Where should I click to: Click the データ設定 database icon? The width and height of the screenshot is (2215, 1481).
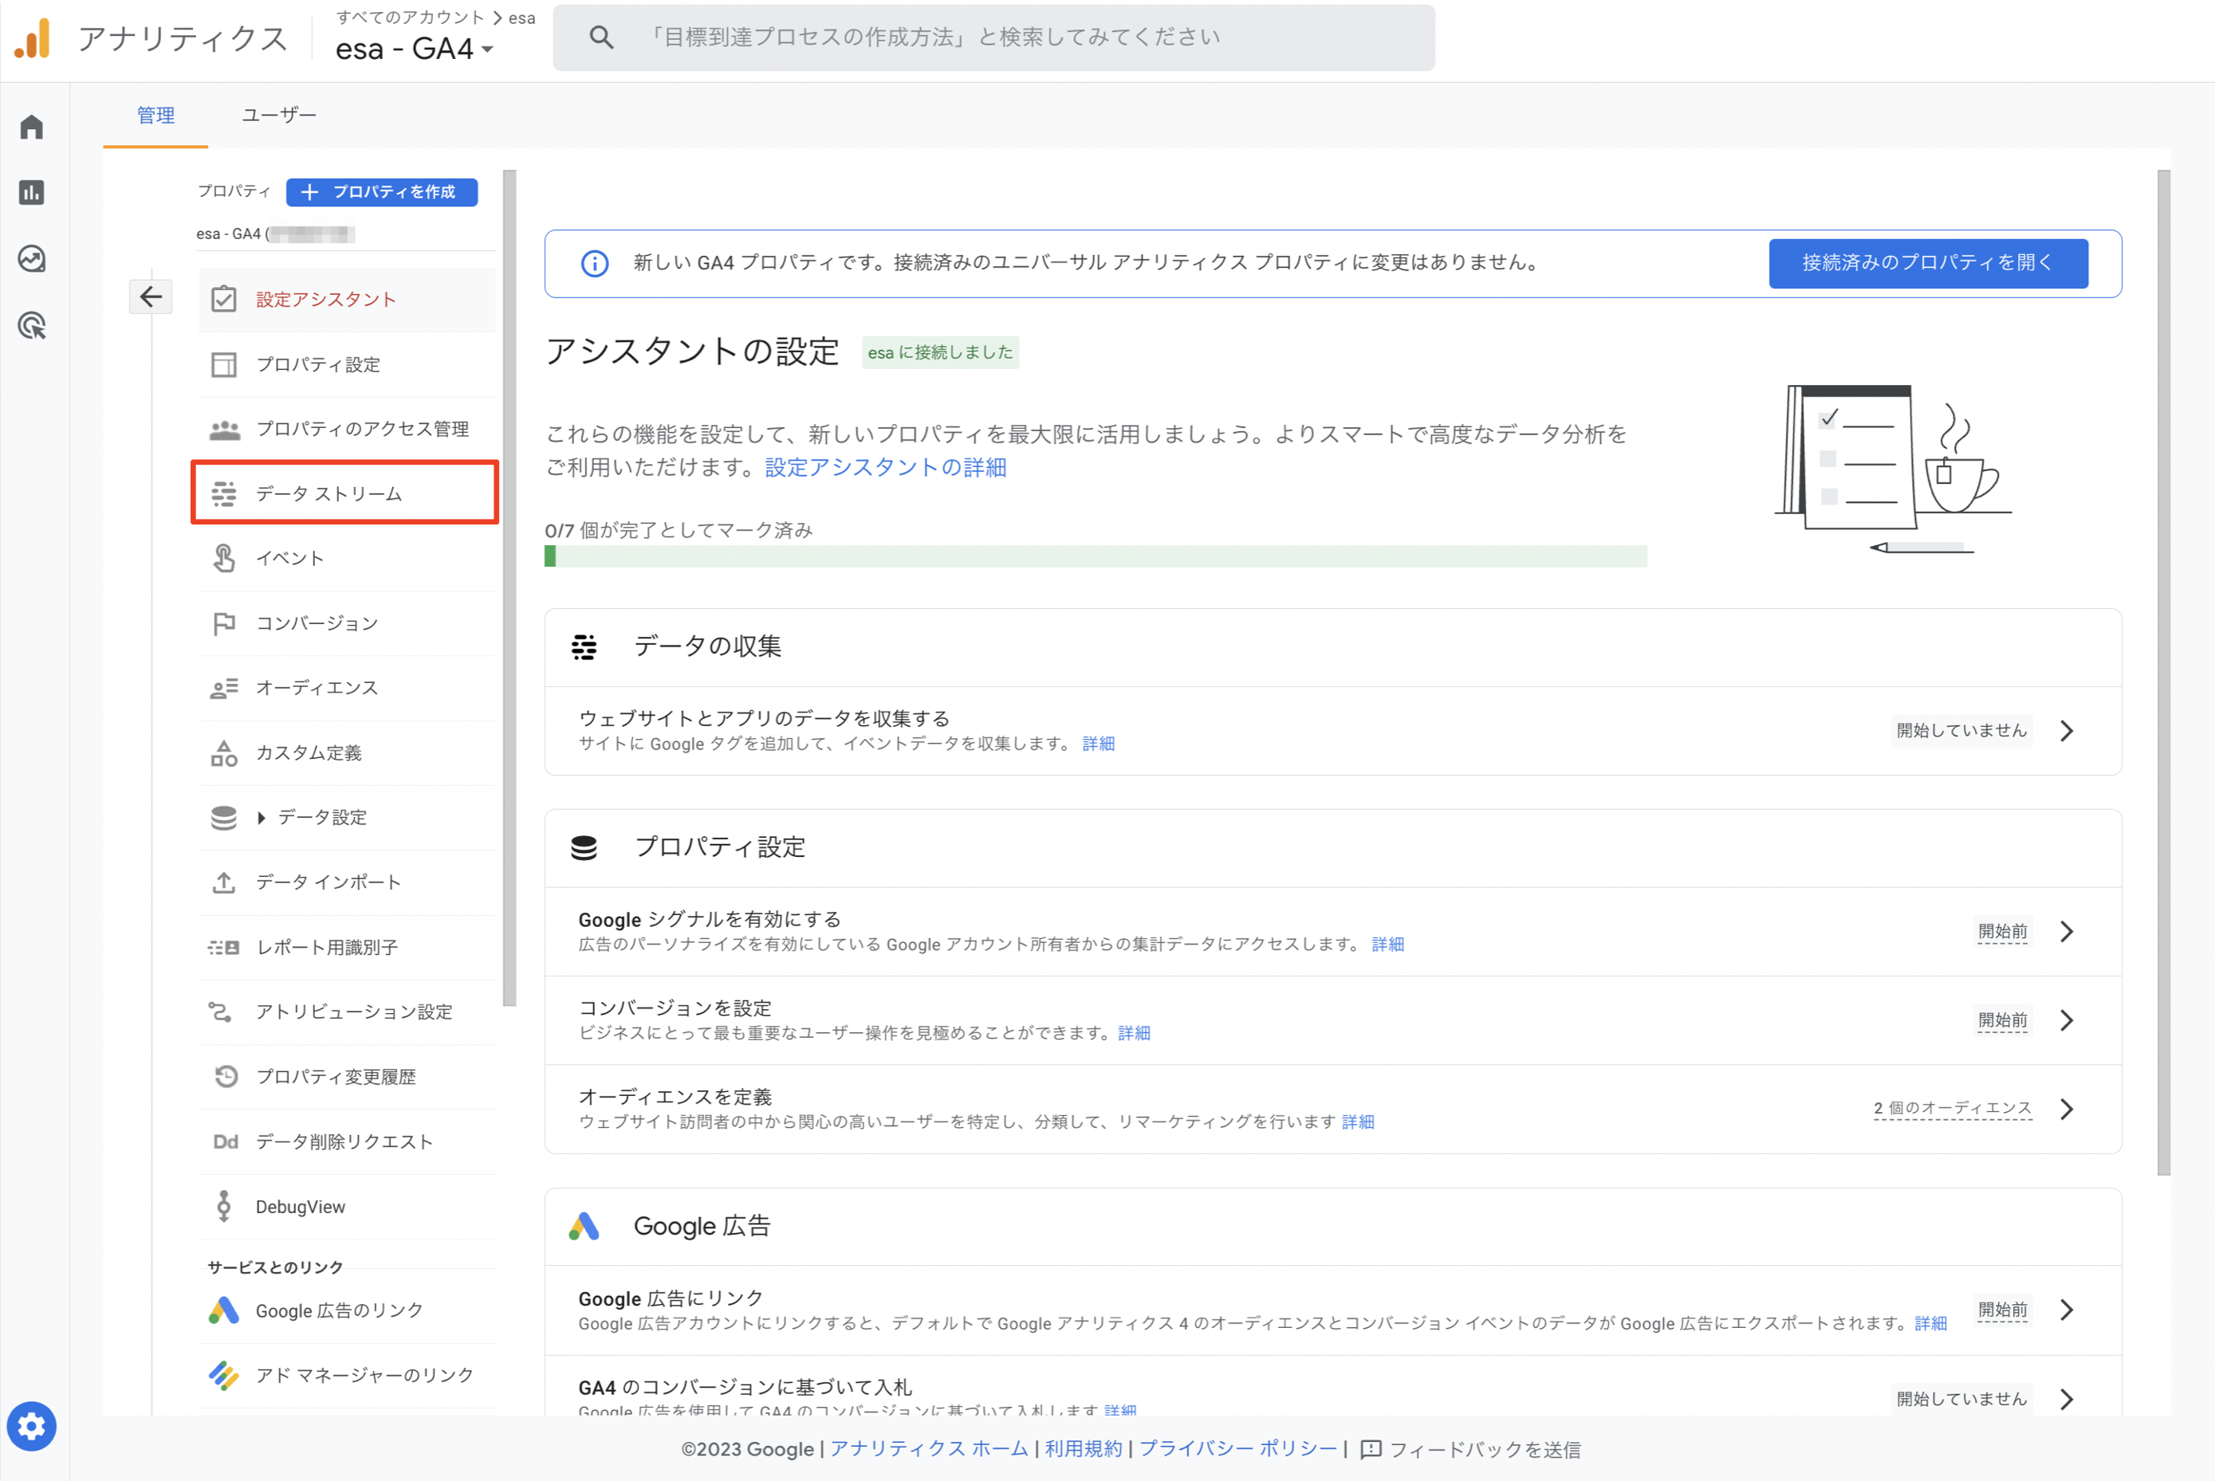tap(224, 818)
